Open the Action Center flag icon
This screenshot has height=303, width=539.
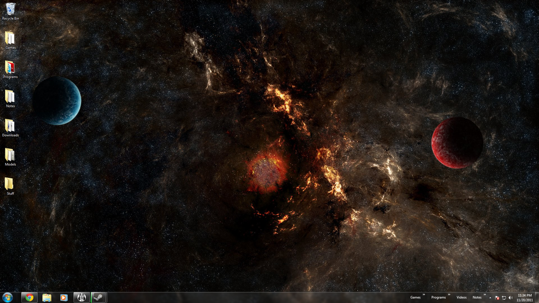[x=497, y=297]
